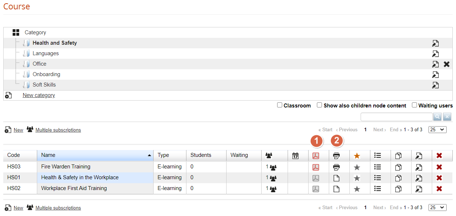Click New category link
Viewport: 456px width, 216px height.
(x=39, y=95)
